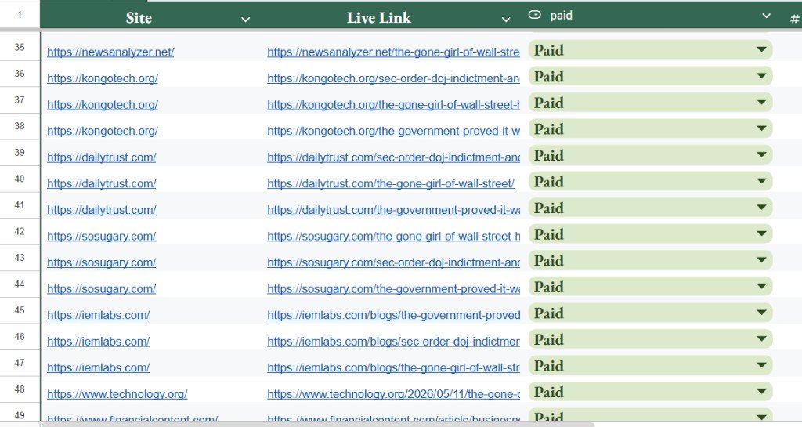The width and height of the screenshot is (802, 427).
Task: Open dailytrust.com sec-order-doj-indictment live link
Action: point(393,157)
